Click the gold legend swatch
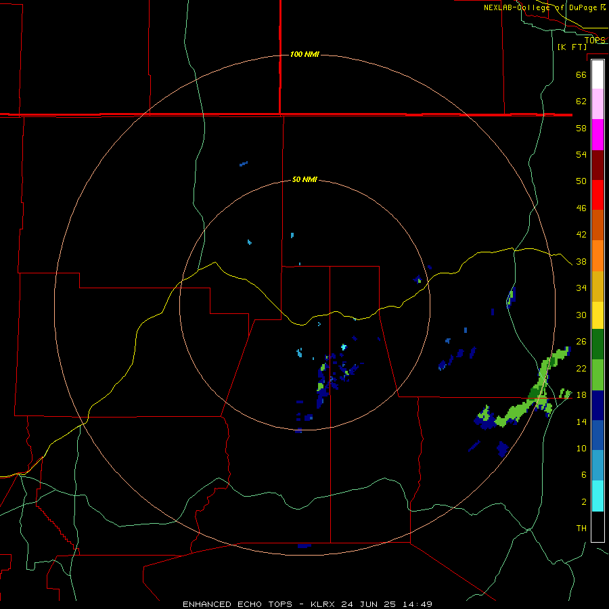Viewport: 609px width, 609px height. coord(597,286)
